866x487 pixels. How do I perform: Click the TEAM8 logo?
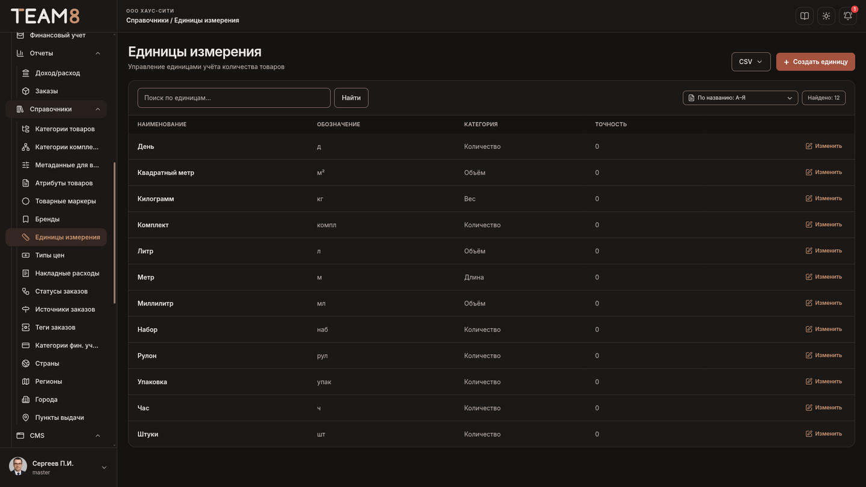45,16
